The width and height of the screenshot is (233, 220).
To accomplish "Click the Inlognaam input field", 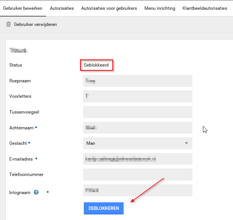I will 138,190.
